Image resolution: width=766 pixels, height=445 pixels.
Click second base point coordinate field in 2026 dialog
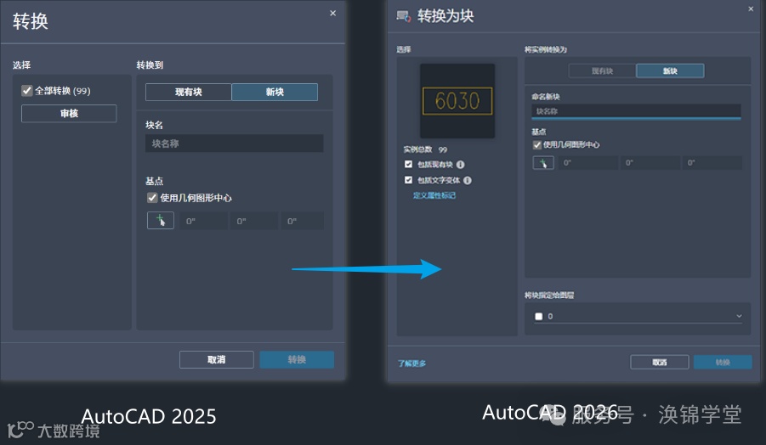click(x=650, y=162)
